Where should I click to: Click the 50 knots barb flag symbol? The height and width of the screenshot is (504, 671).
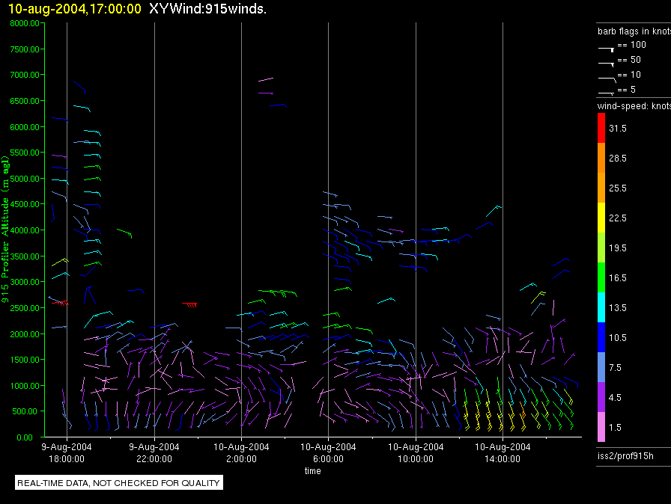[606, 62]
